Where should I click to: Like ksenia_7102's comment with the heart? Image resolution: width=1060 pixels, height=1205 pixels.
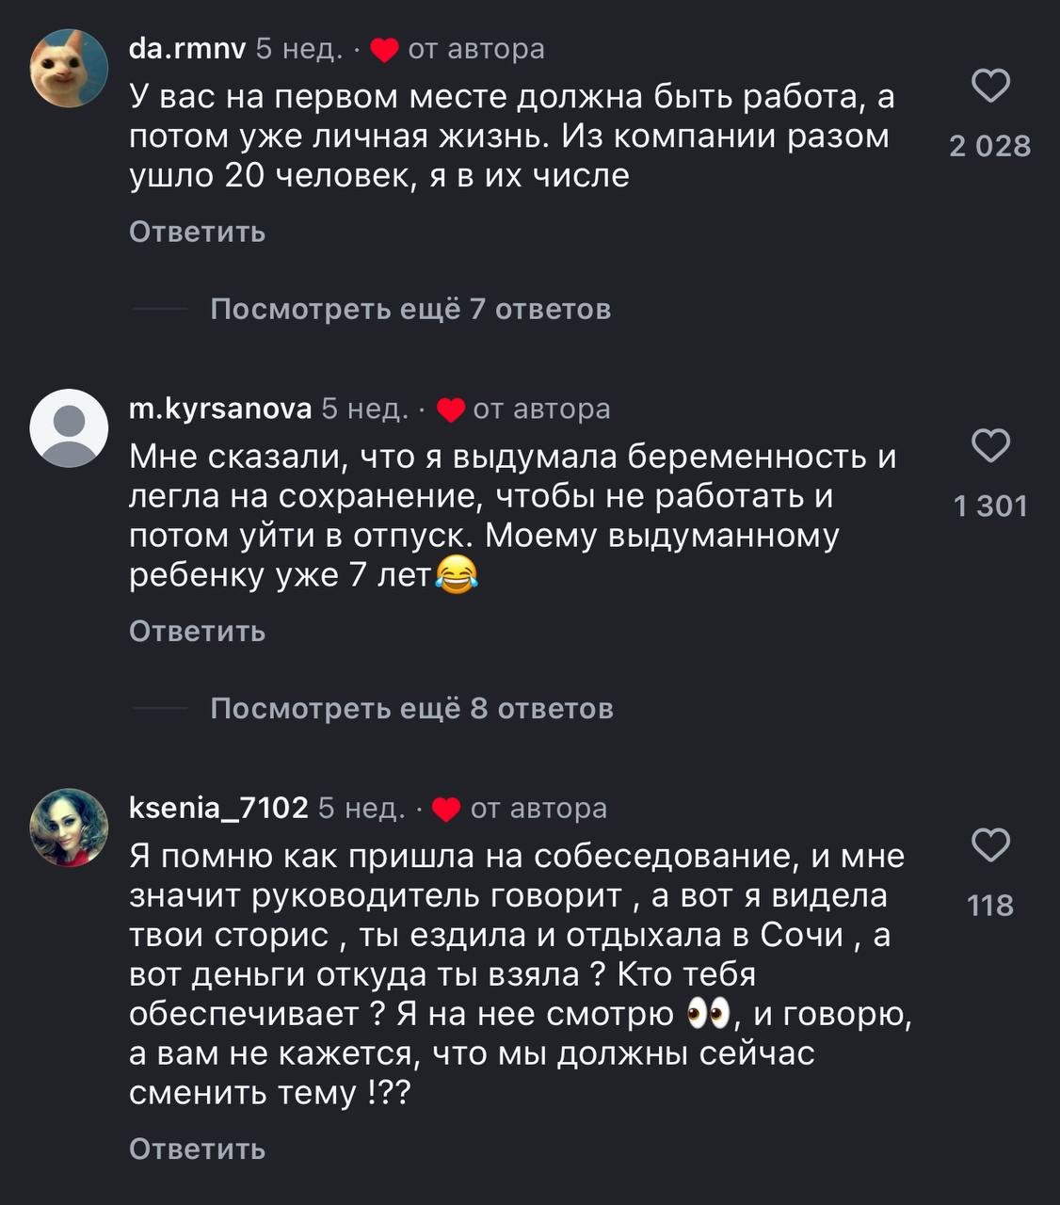(990, 844)
